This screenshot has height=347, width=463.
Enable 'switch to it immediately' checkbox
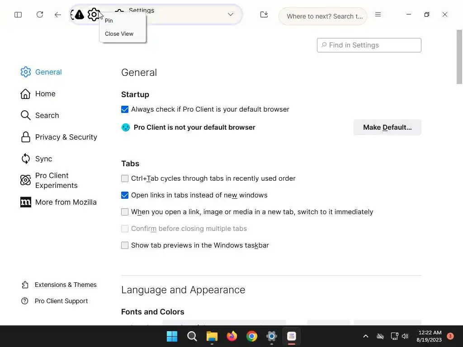click(x=125, y=212)
